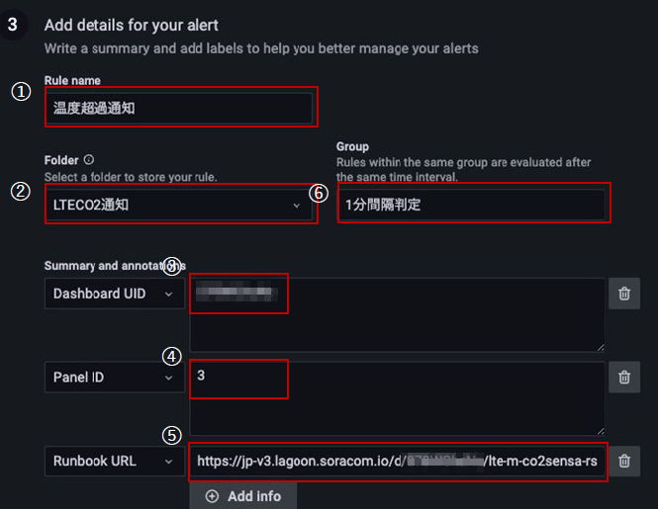Click the Dashboard UID text area

pyautogui.click(x=397, y=314)
